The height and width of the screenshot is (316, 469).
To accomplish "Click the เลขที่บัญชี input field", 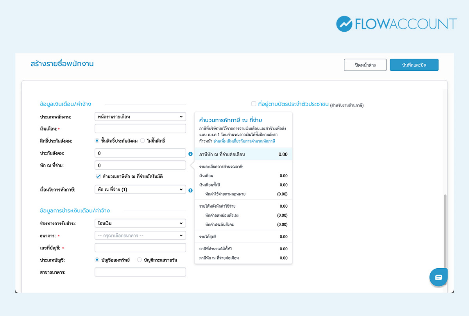I will coord(140,248).
